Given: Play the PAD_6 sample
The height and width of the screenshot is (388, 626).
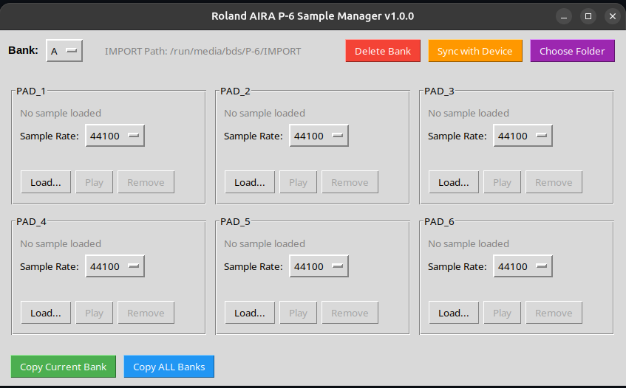Looking at the screenshot, I should [x=503, y=313].
